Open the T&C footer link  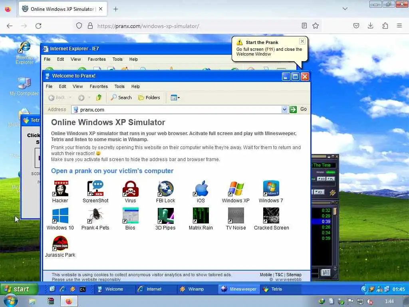(279, 275)
